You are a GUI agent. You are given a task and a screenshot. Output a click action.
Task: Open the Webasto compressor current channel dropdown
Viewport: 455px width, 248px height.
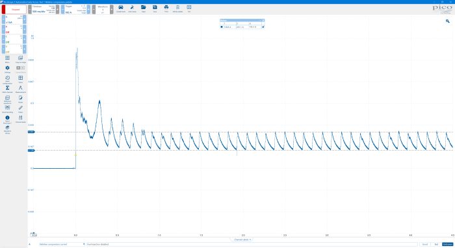tap(62, 244)
